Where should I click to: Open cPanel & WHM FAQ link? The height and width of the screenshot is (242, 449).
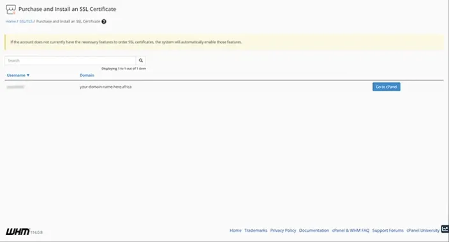pyautogui.click(x=351, y=231)
